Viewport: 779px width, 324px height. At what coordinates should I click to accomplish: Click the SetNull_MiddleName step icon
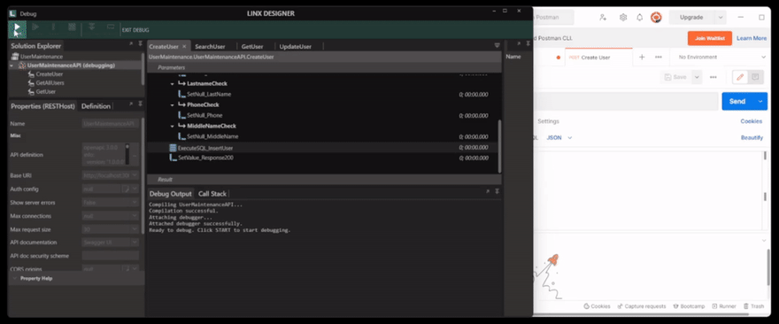coord(181,136)
